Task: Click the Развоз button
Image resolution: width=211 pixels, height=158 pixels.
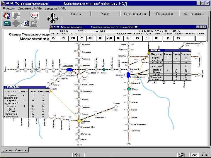Action: [x=105, y=14]
